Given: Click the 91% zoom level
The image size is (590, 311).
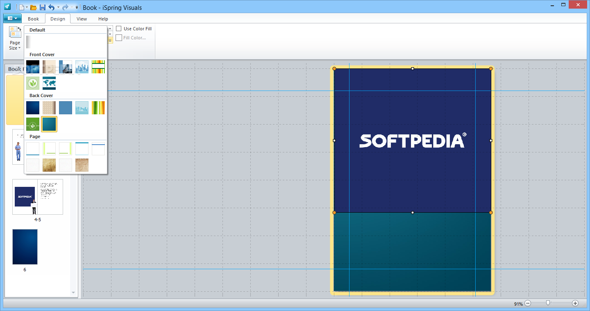Looking at the screenshot, I should point(518,304).
